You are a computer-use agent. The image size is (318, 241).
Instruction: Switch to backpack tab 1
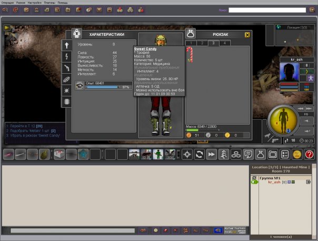(x=191, y=43)
